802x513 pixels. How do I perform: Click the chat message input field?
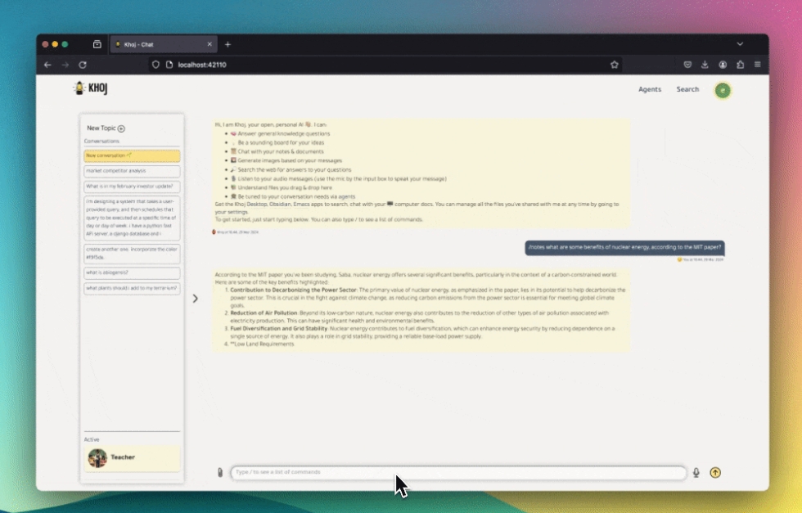[x=458, y=472]
